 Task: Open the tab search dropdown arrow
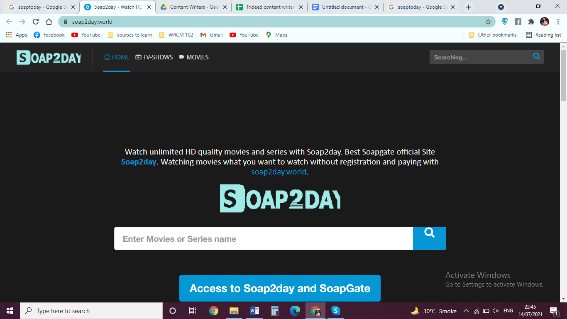(x=501, y=7)
